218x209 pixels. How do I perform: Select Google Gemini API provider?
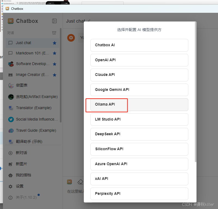(139, 90)
